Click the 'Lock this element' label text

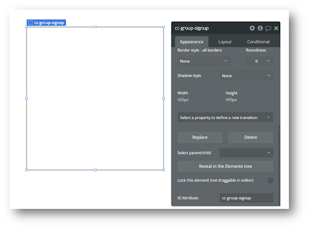[x=215, y=180]
